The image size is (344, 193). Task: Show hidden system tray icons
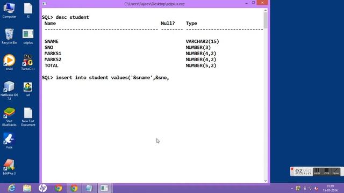(x=292, y=188)
